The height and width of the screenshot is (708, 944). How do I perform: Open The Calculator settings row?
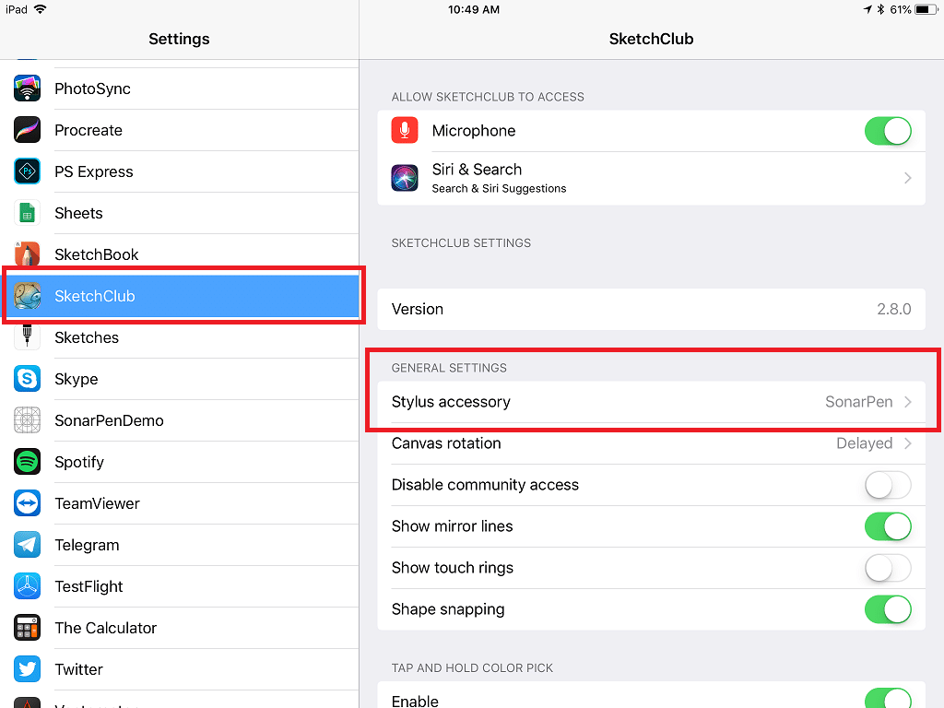105,628
